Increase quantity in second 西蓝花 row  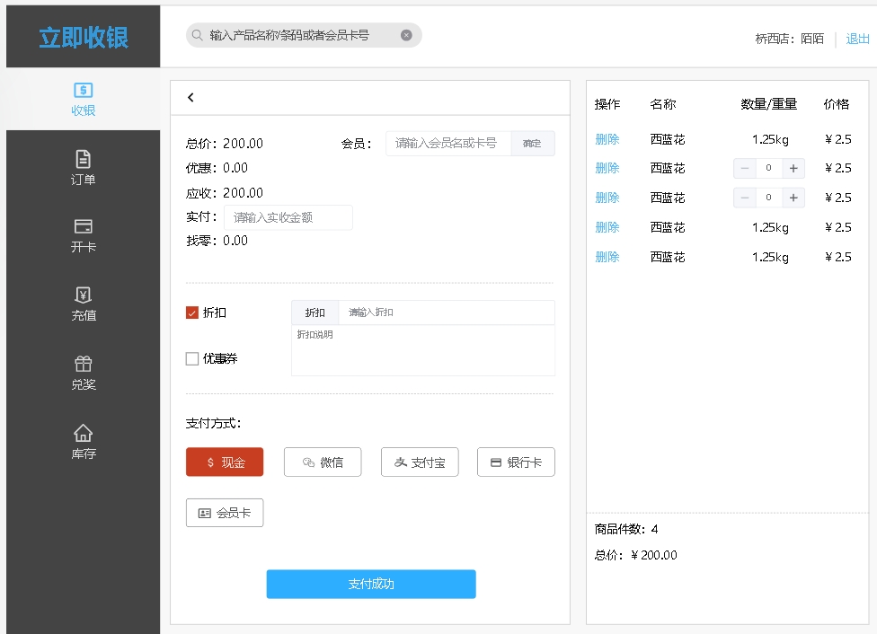tap(793, 168)
